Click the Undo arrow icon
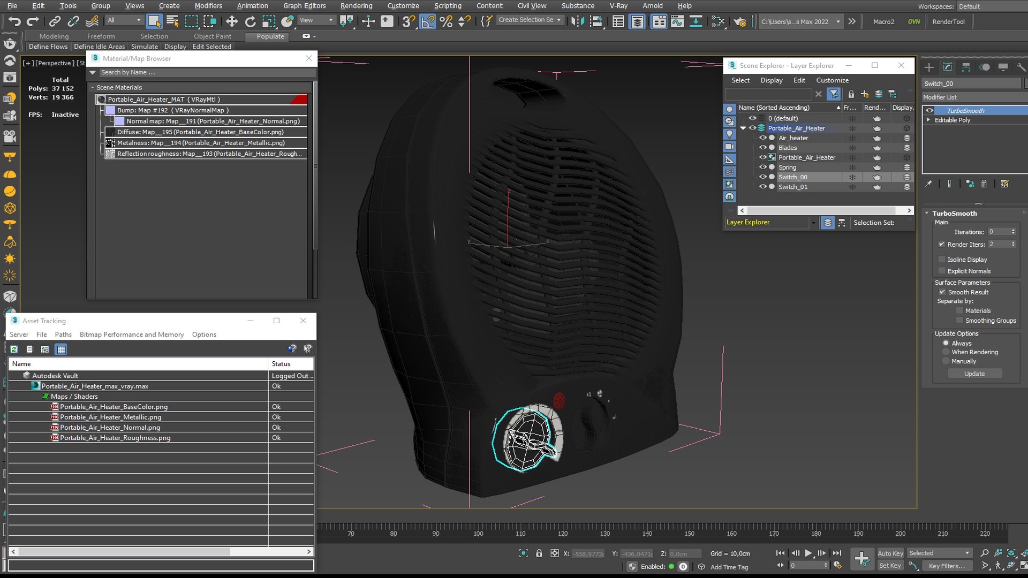This screenshot has height=578, width=1028. pos(14,21)
